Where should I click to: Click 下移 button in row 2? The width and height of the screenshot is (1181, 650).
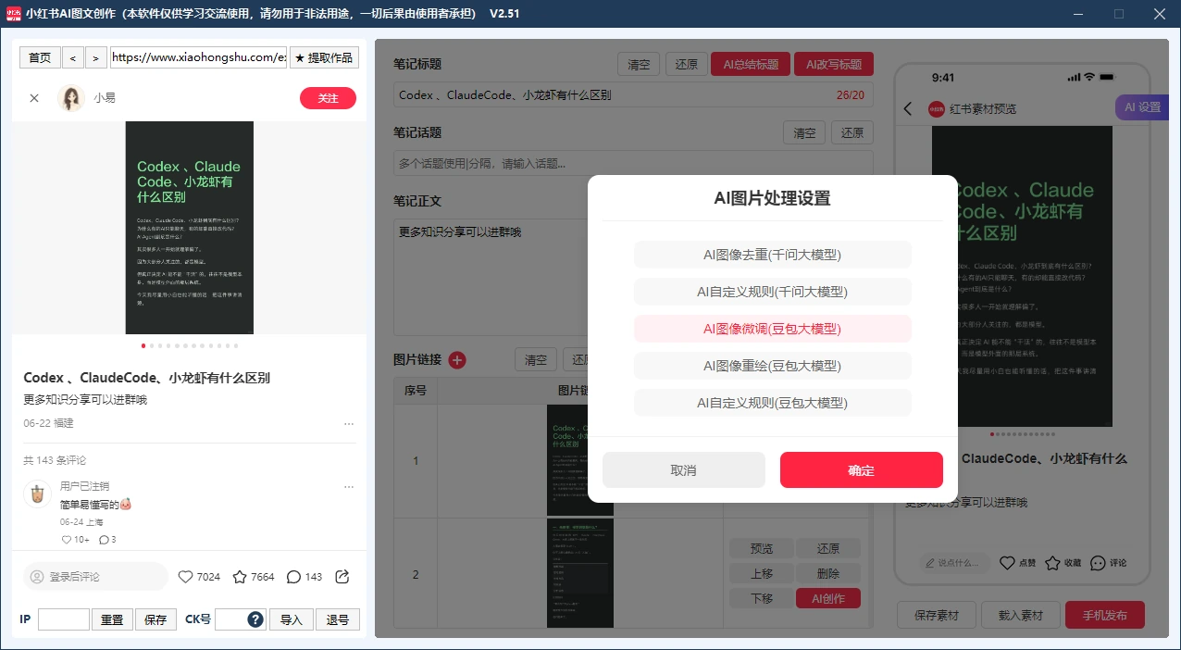(762, 598)
